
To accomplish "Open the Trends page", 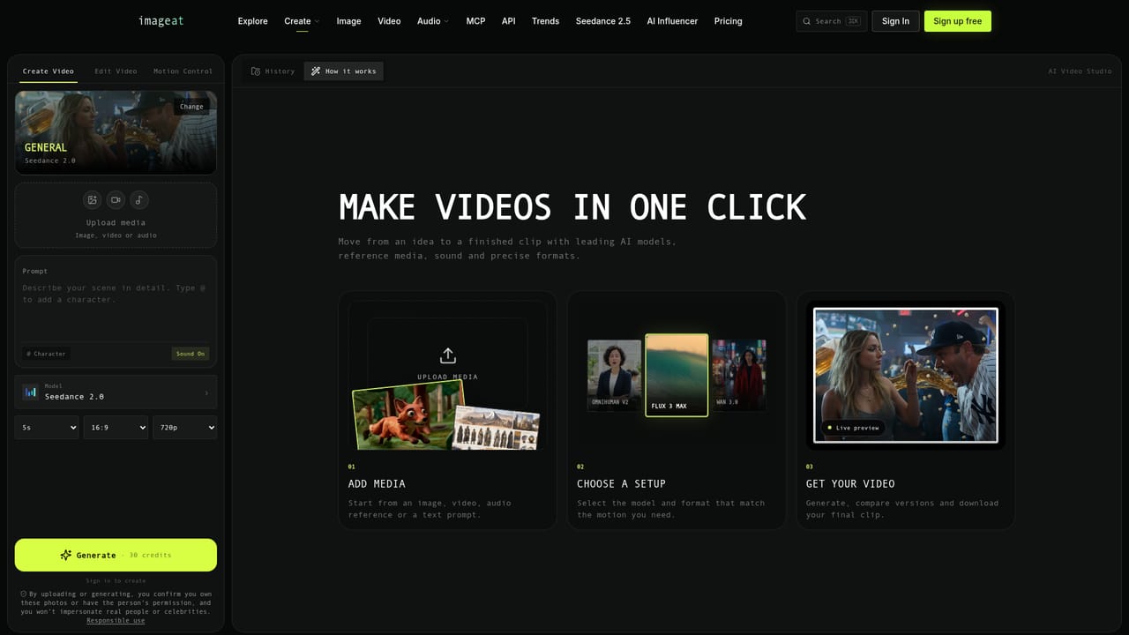I will coord(545,21).
